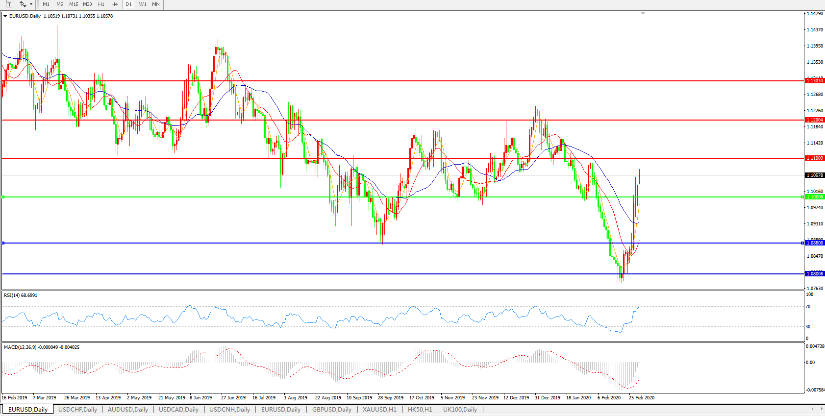This screenshot has width=825, height=416.
Task: Open the XAUUSD,H1 chart tab
Action: click(379, 410)
